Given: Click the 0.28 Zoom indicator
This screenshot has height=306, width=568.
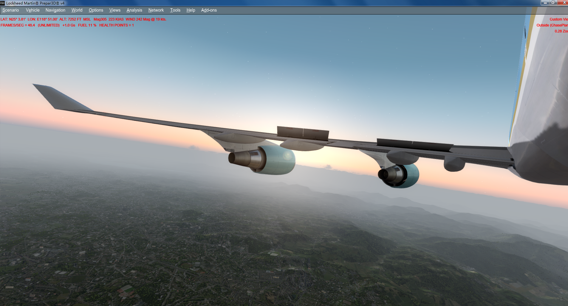Looking at the screenshot, I should (x=561, y=31).
